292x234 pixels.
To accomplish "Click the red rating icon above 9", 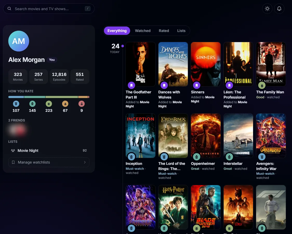I will [82, 103].
